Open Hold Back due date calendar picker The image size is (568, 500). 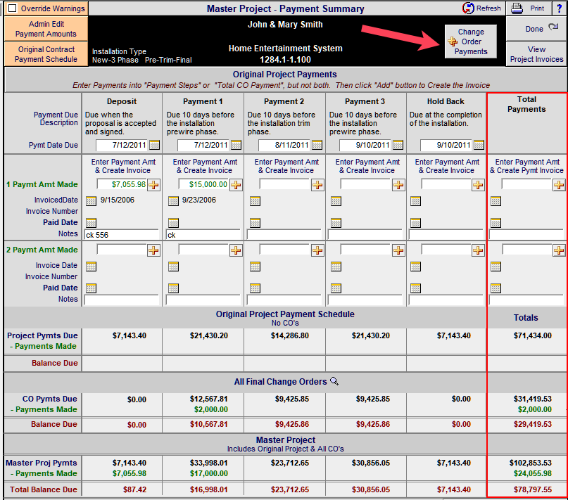479,145
